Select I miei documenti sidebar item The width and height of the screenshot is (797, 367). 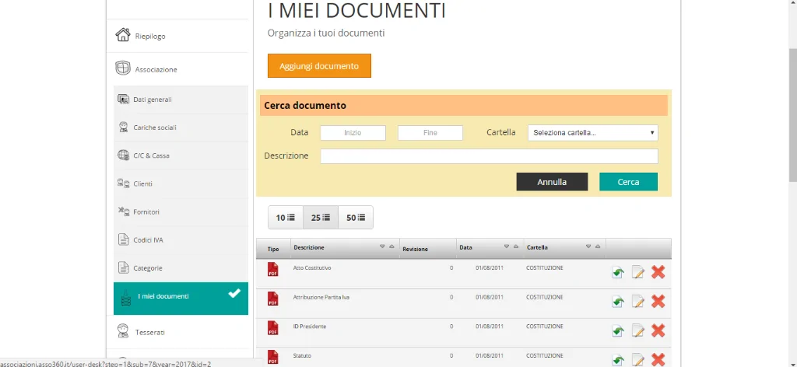181,299
